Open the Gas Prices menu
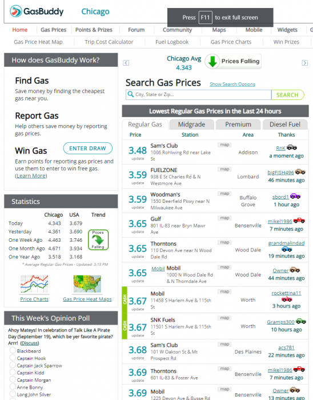Viewport: 313px width, 400px height. [x=53, y=30]
